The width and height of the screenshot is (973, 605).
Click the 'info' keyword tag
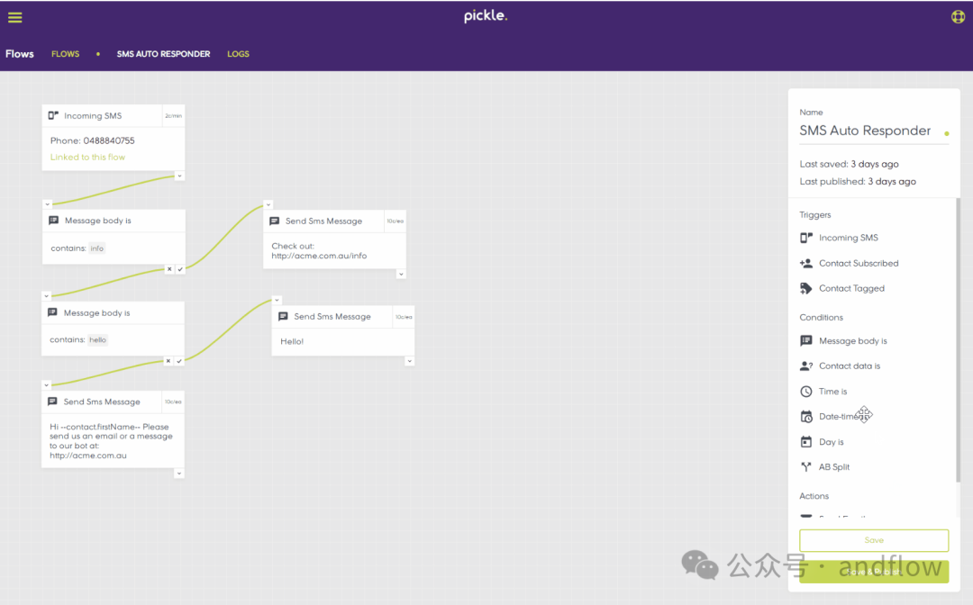[x=96, y=248]
